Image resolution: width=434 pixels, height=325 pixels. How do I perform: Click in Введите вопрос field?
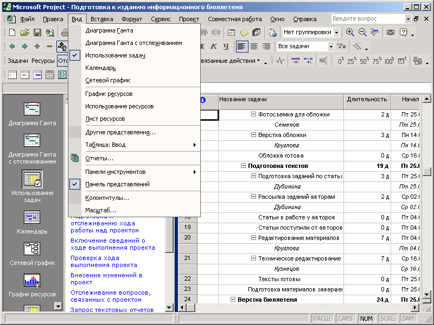pos(368,19)
